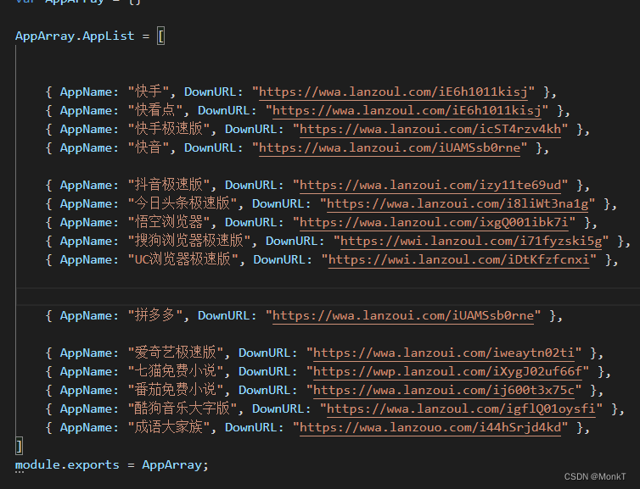
Task: Click the DownURL key in the 悟空浏览器 row
Action: tap(251, 223)
